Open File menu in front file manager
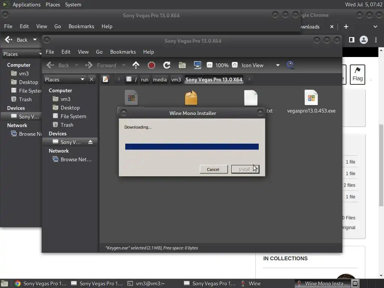Screen dimensions: 384x288 [50, 52]
